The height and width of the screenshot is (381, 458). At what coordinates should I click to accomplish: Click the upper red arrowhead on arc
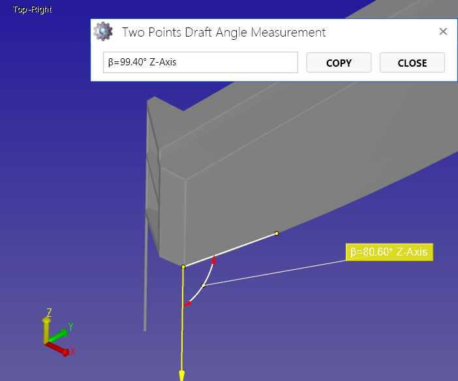click(x=213, y=259)
